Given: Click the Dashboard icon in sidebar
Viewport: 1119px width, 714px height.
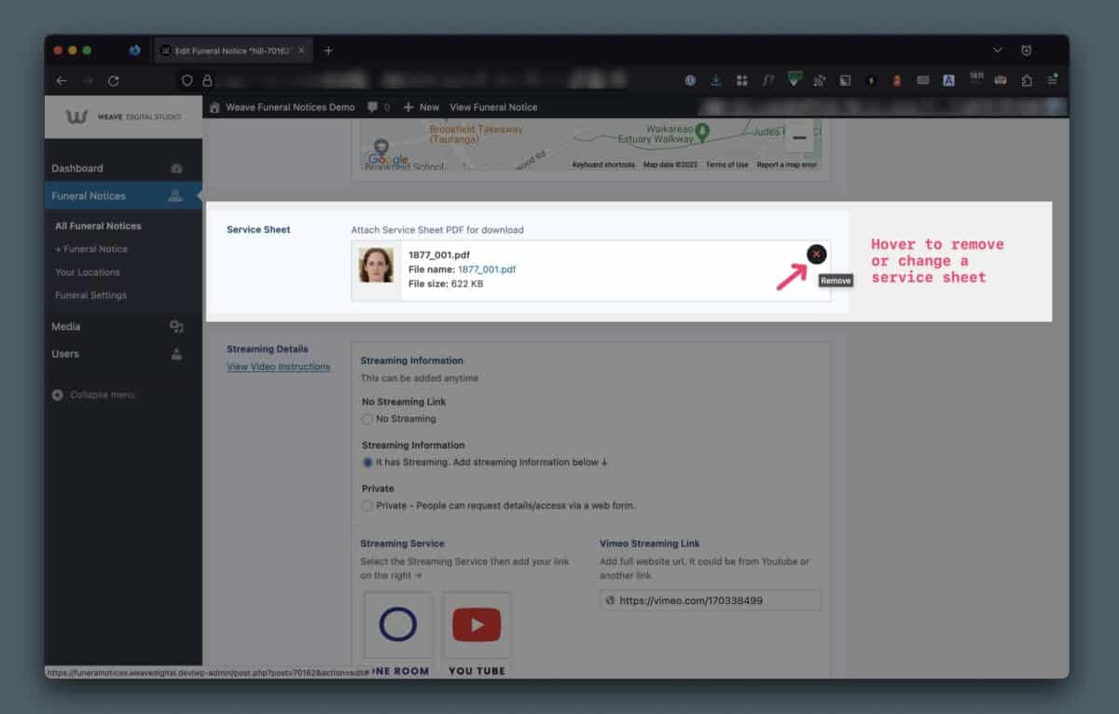Looking at the screenshot, I should click(176, 169).
